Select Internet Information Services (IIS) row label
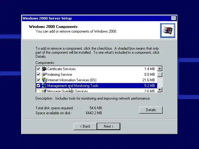 [72, 80]
